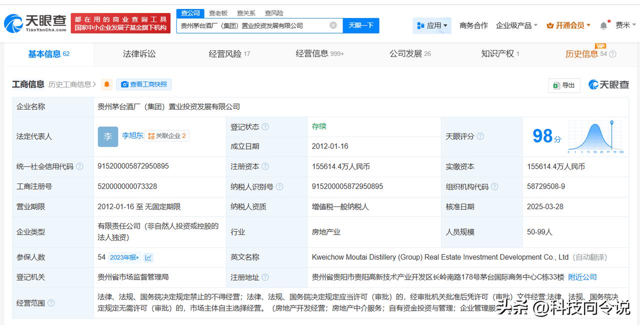Clear the search box with the X icon

(x=333, y=25)
